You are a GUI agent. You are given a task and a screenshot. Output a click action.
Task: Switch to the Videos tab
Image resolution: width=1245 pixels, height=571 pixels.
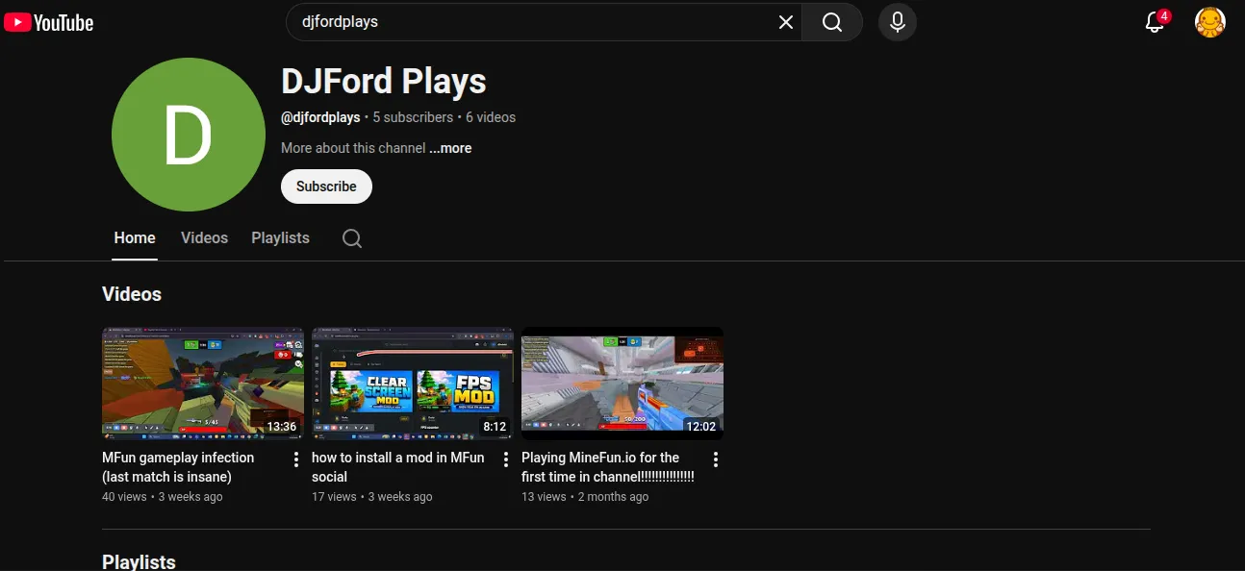(204, 237)
